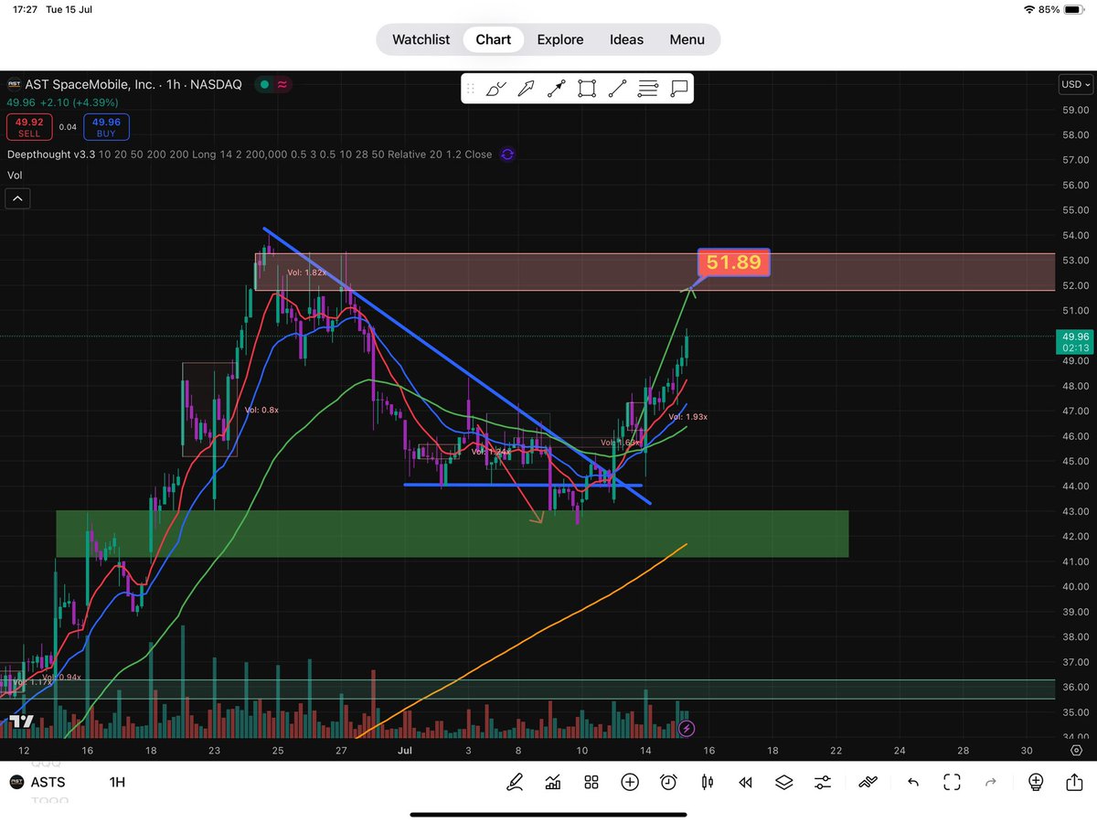Tap the red SELL 49.92 button
Screen dimensions: 1097x823
30,126
